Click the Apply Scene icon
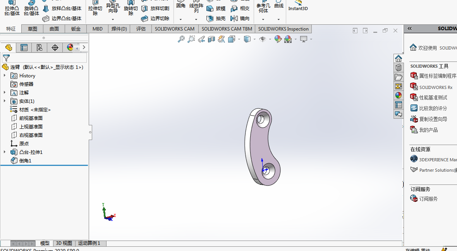 (x=288, y=39)
